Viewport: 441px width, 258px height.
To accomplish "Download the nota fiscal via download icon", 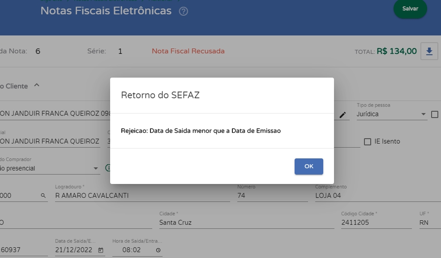I will [x=429, y=51].
